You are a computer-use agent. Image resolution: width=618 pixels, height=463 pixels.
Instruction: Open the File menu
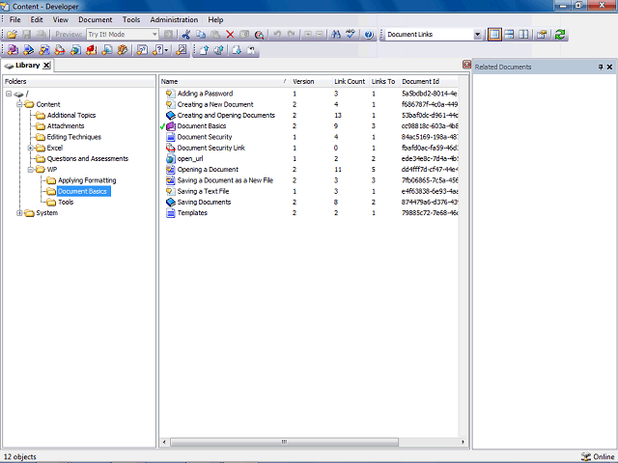pos(15,19)
